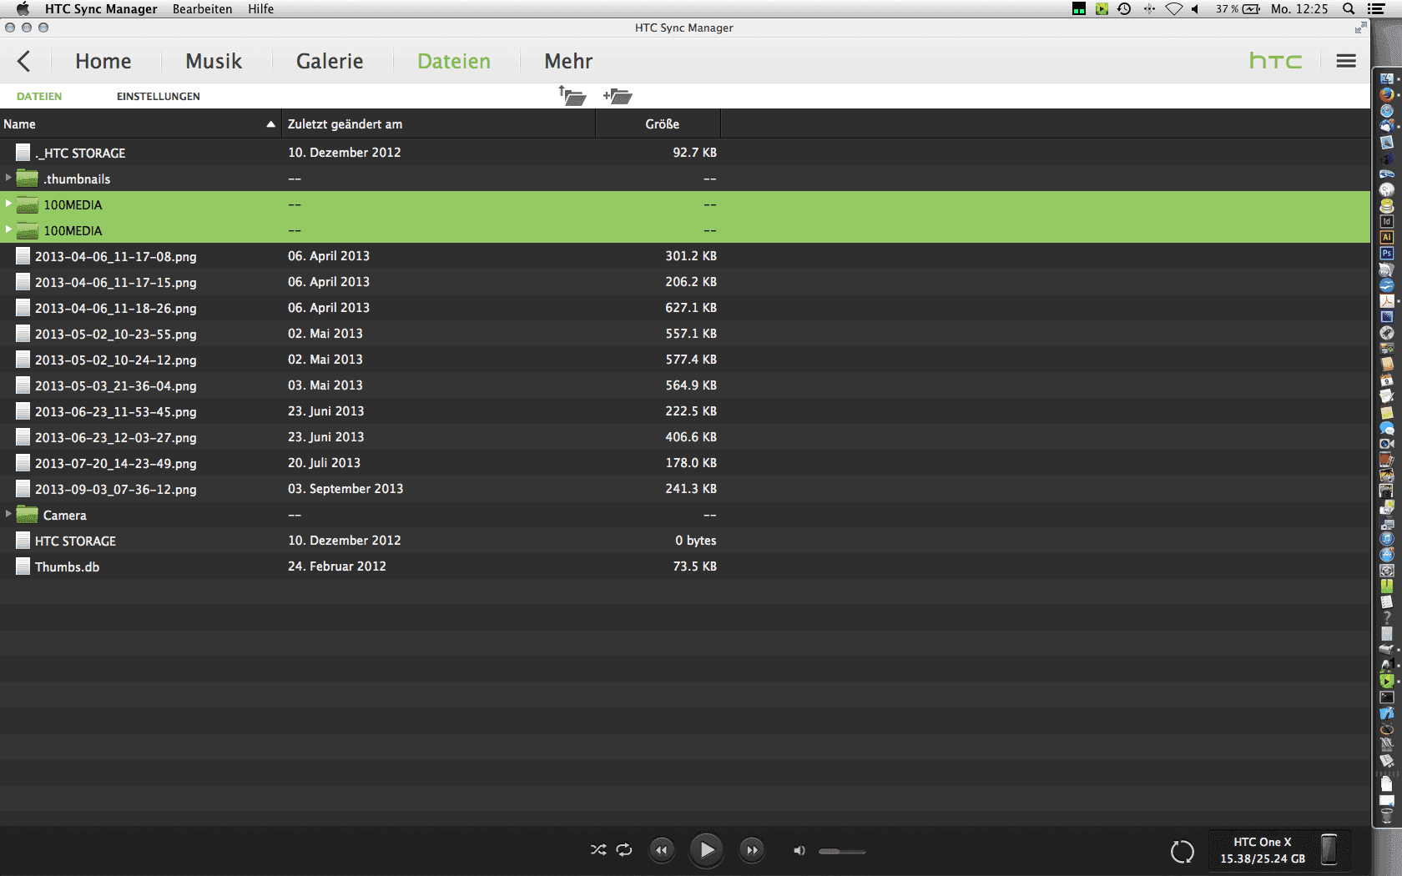Open the Home tab
The image size is (1402, 876).
103,61
